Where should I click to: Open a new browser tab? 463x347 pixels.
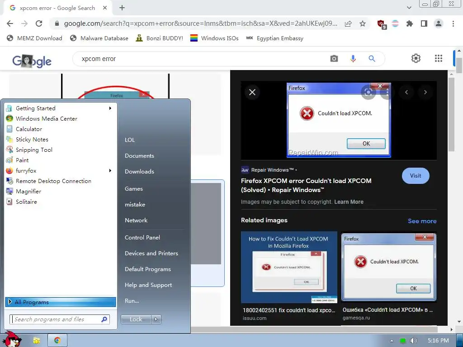pyautogui.click(x=122, y=8)
